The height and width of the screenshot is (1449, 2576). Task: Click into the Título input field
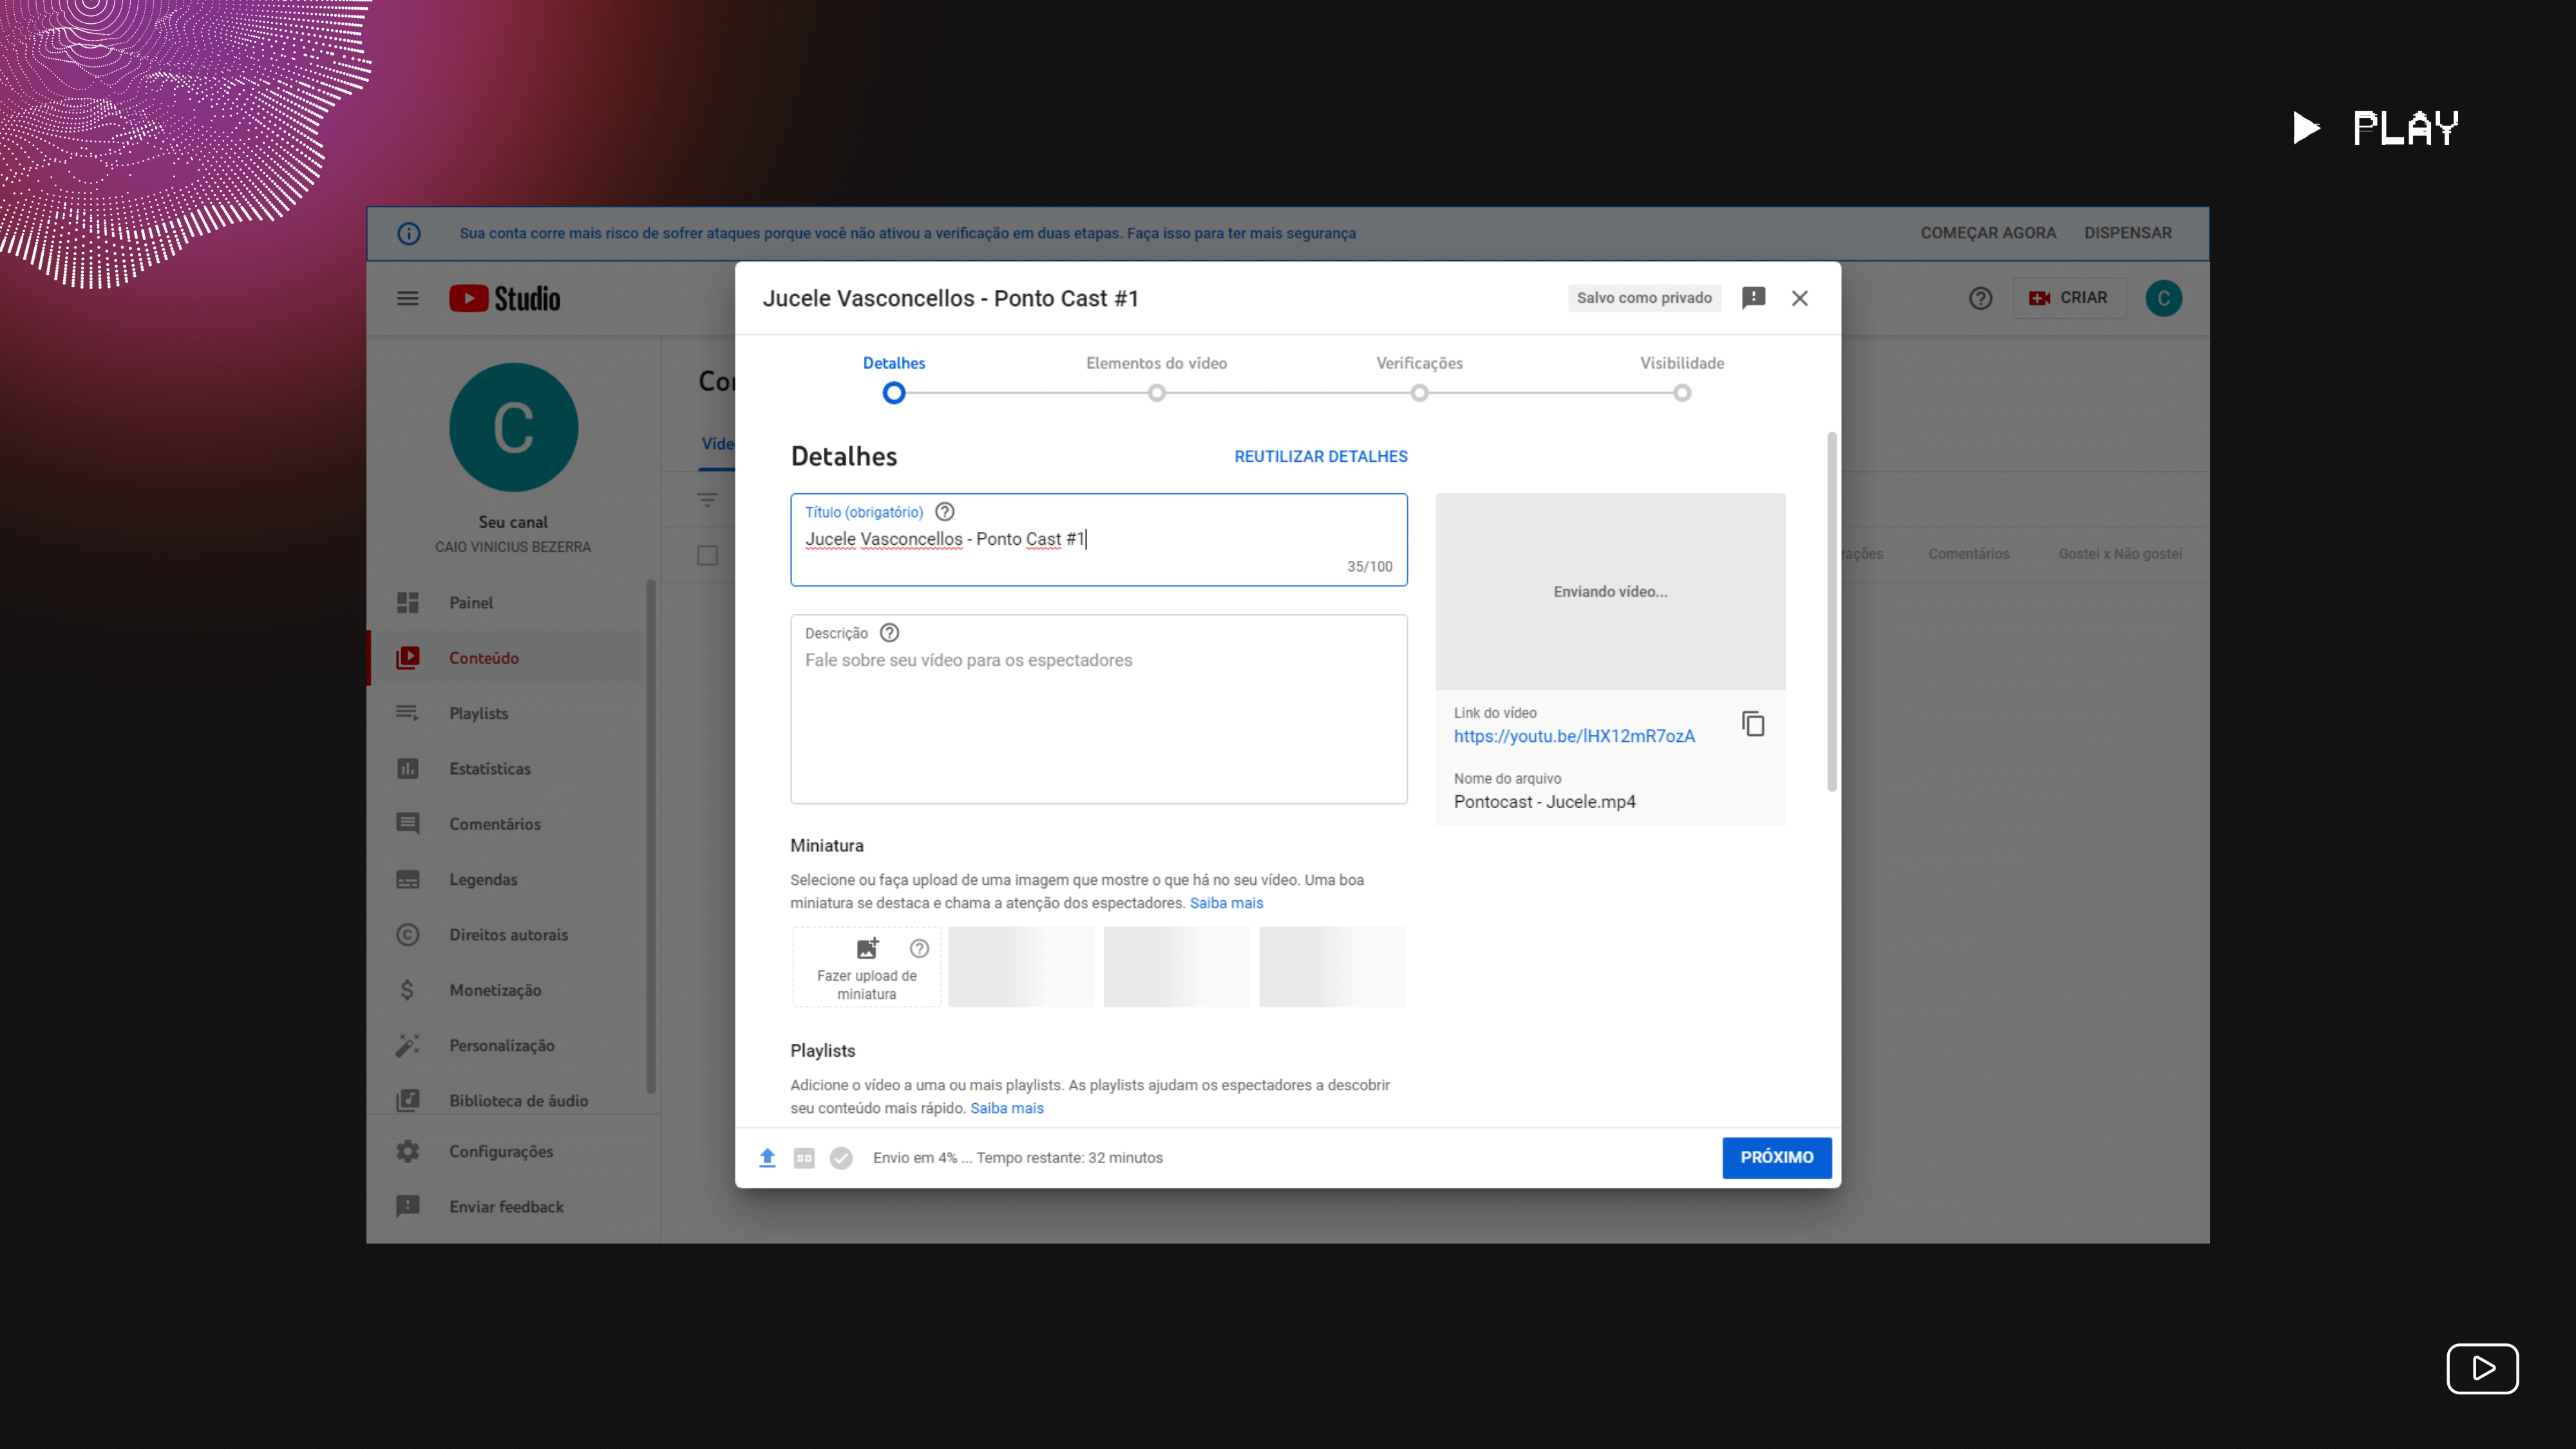click(x=1098, y=540)
